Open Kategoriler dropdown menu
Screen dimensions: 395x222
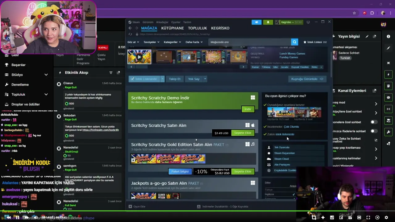click(x=172, y=42)
